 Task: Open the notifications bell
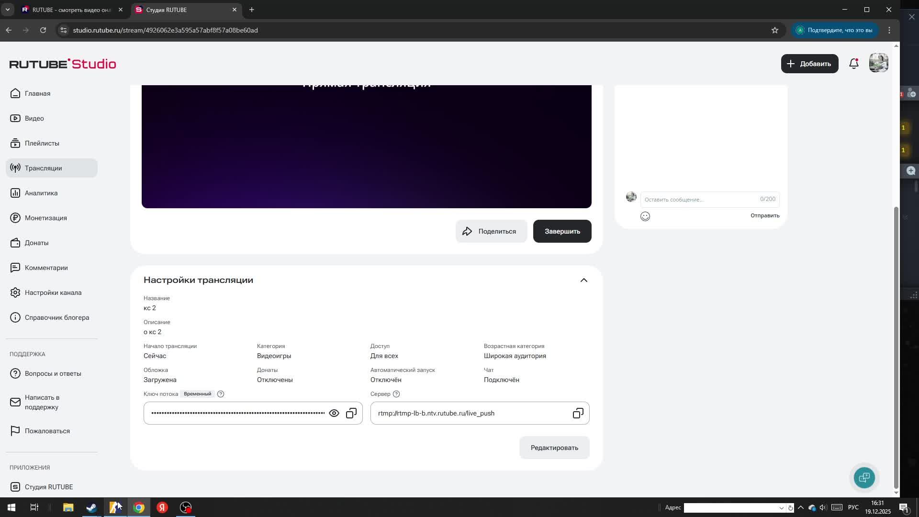(854, 64)
